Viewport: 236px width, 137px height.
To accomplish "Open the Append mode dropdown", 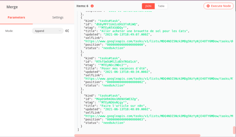I will (x=48, y=31).
